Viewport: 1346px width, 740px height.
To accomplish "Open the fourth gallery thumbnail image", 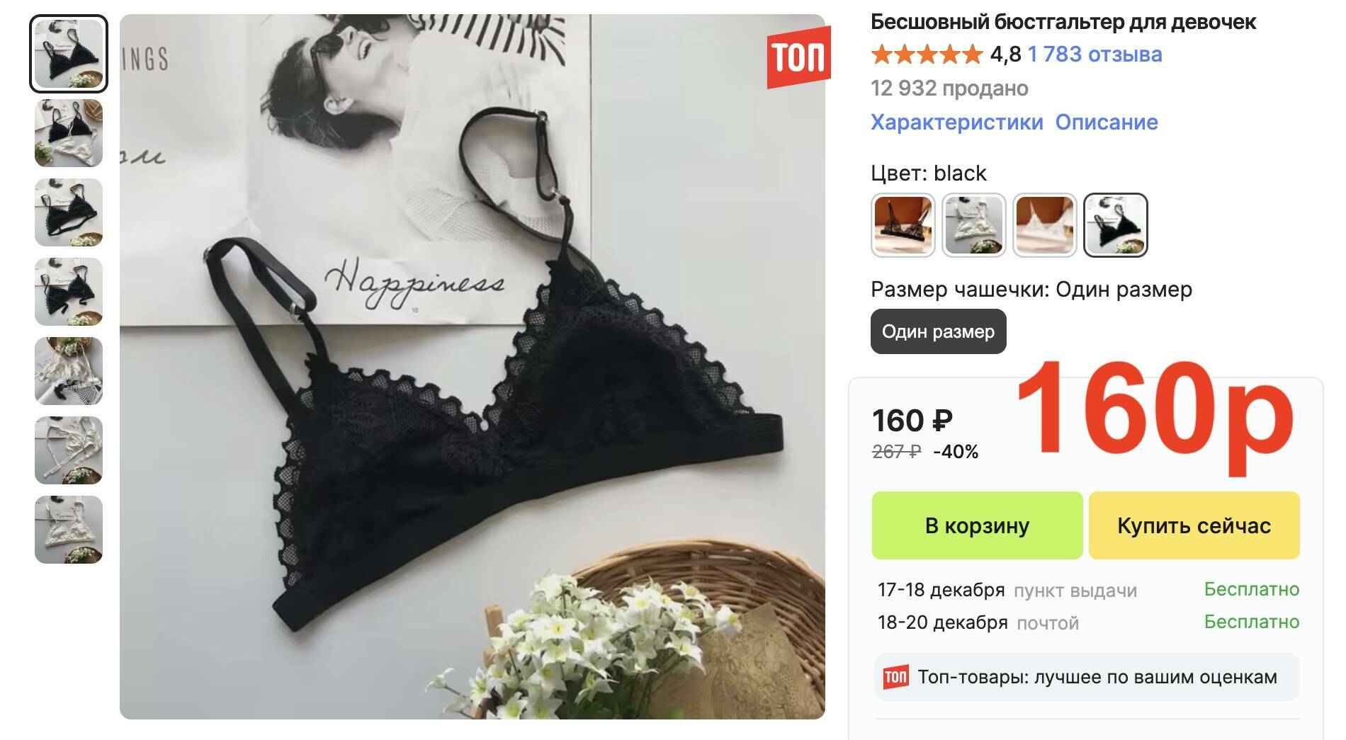I will 69,292.
